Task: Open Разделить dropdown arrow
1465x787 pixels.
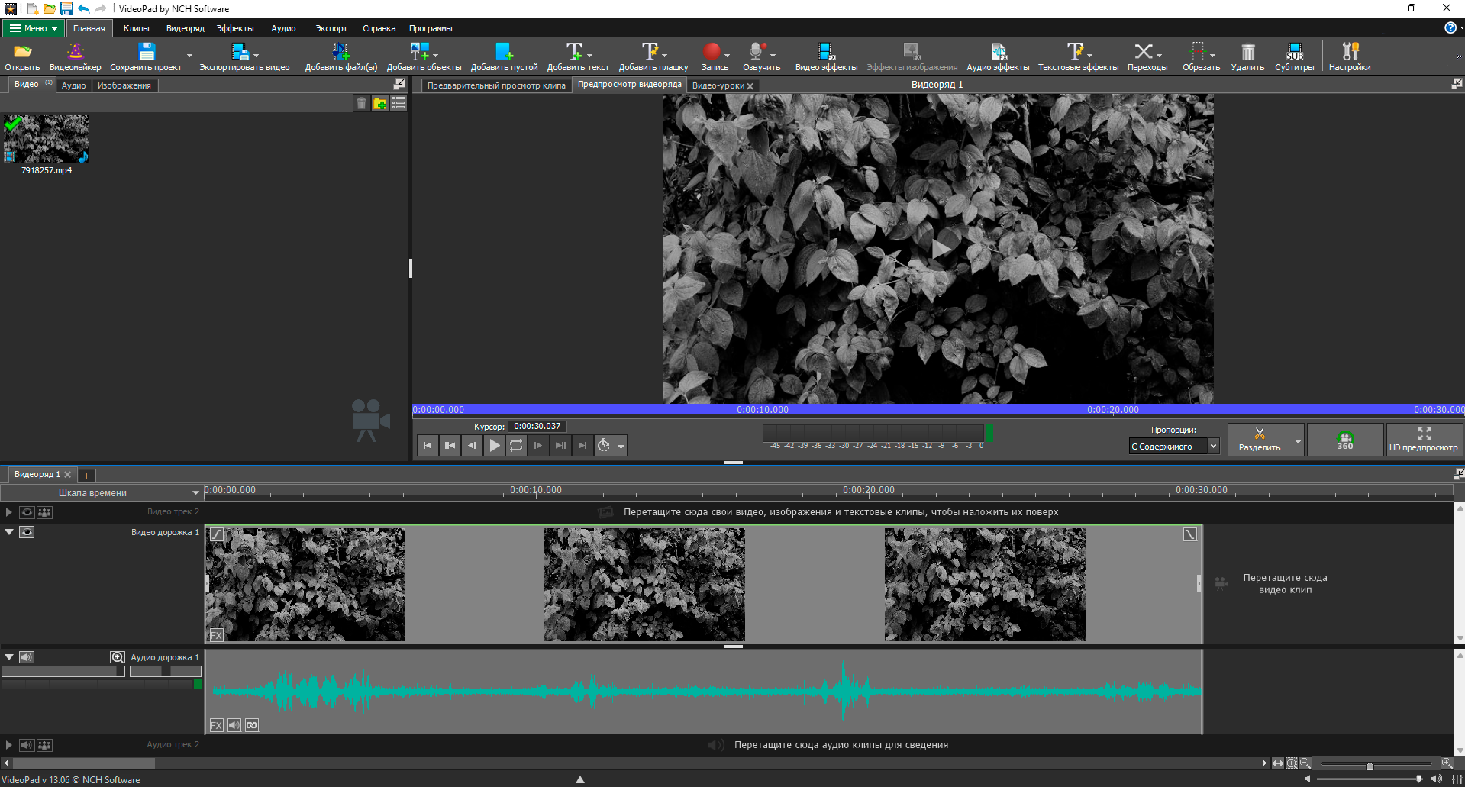Action: (x=1298, y=440)
